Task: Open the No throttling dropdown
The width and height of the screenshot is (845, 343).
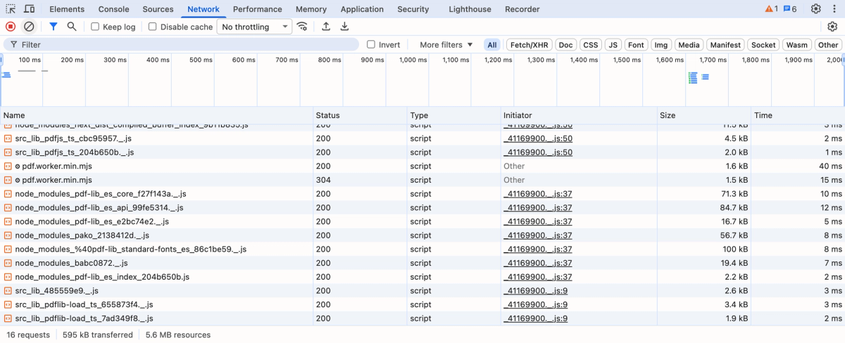Action: (x=254, y=27)
